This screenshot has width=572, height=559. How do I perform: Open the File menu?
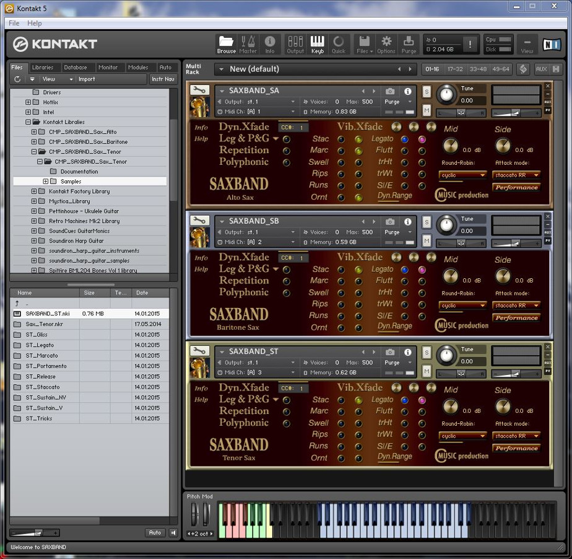pyautogui.click(x=14, y=23)
